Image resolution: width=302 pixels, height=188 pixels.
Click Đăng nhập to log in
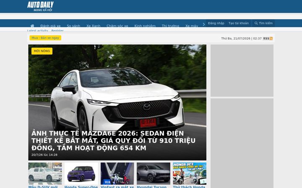pyautogui.click(x=216, y=23)
